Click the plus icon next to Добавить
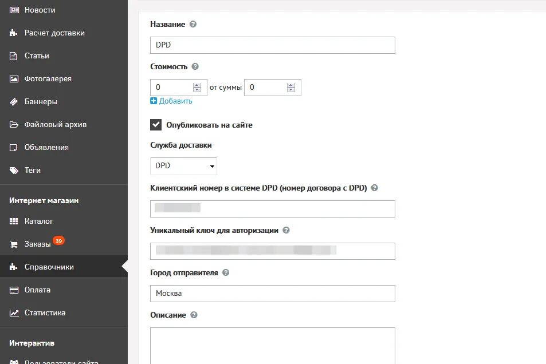This screenshot has width=546, height=364. tap(154, 101)
